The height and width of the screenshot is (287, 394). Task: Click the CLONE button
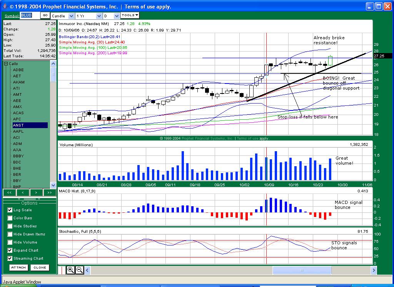(40, 268)
